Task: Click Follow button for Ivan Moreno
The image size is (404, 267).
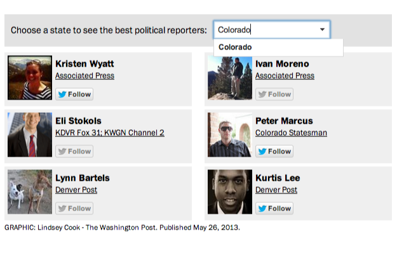Action: point(274,94)
